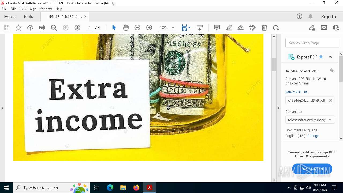Activate the hand pan tool
This screenshot has height=193, width=343.
click(126, 28)
